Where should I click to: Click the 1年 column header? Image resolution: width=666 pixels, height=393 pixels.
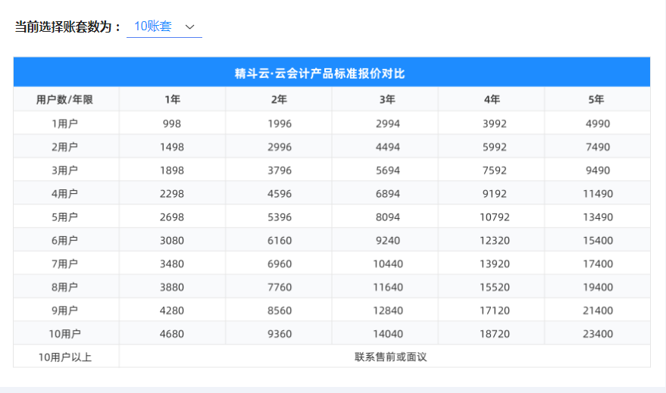[173, 99]
